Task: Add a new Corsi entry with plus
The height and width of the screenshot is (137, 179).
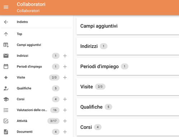Action: [65, 99]
